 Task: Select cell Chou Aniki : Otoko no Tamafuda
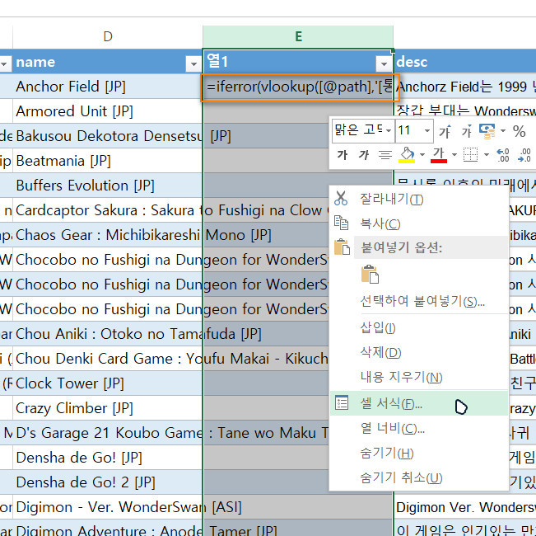point(108,334)
